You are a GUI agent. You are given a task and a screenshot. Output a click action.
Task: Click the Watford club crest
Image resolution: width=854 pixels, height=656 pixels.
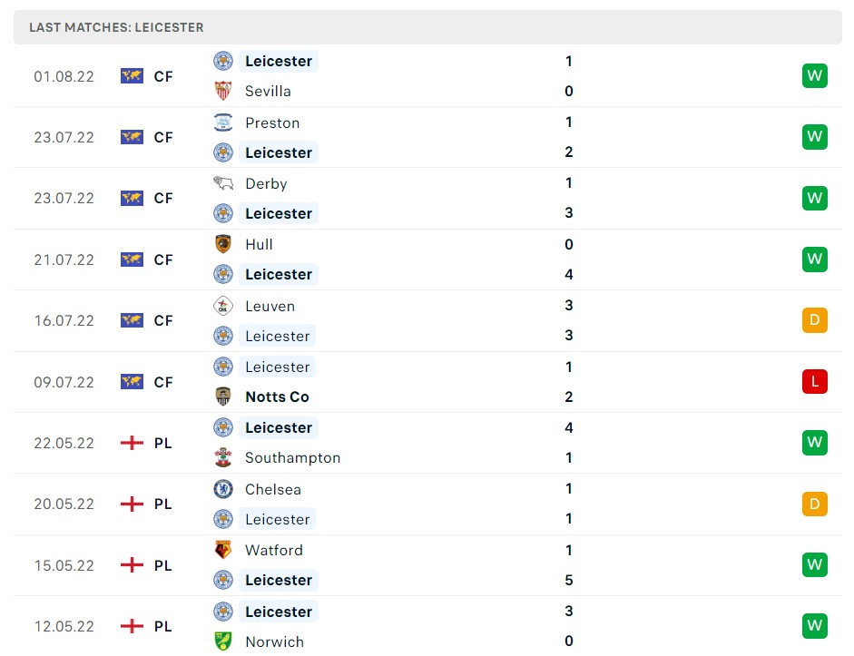pyautogui.click(x=223, y=550)
